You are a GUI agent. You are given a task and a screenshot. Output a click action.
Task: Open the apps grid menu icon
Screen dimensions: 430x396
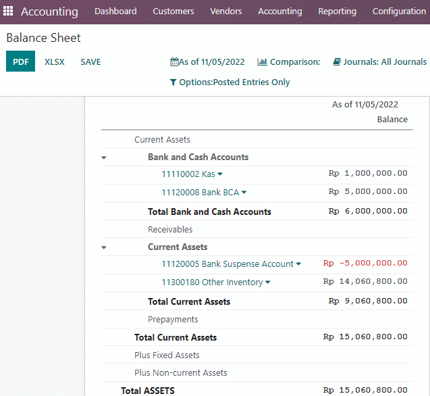[8, 11]
